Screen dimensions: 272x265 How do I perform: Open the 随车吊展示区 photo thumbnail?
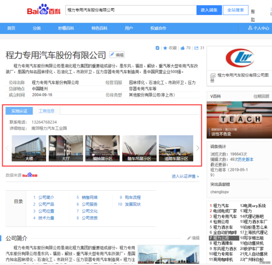[139, 148]
